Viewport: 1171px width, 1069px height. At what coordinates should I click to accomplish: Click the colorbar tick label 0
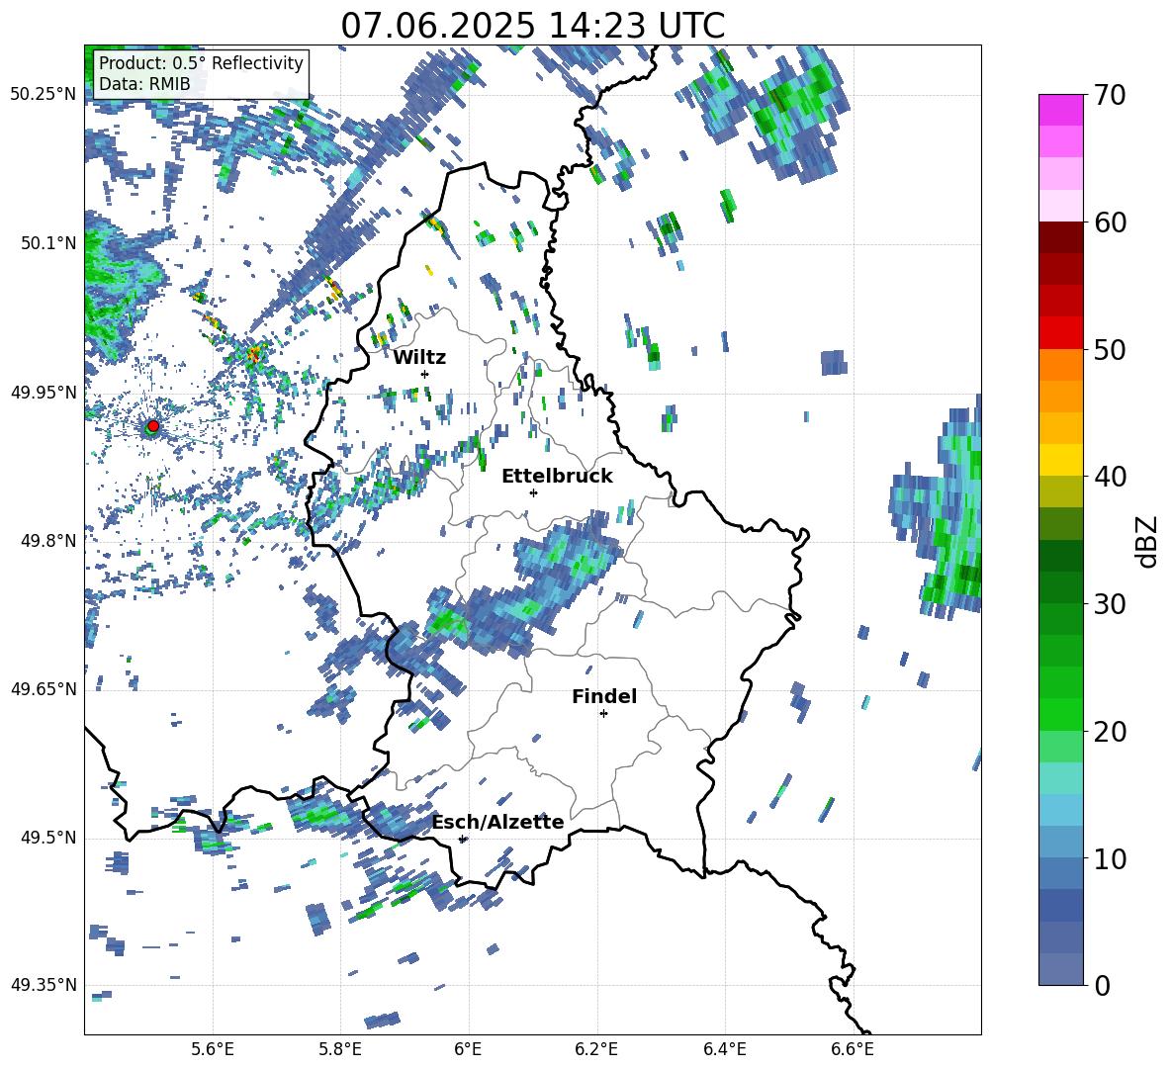pos(1103,985)
